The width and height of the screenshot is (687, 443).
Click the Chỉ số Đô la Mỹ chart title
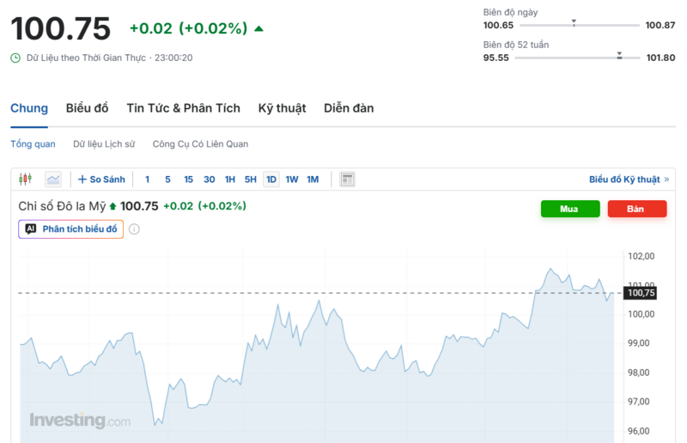62,206
